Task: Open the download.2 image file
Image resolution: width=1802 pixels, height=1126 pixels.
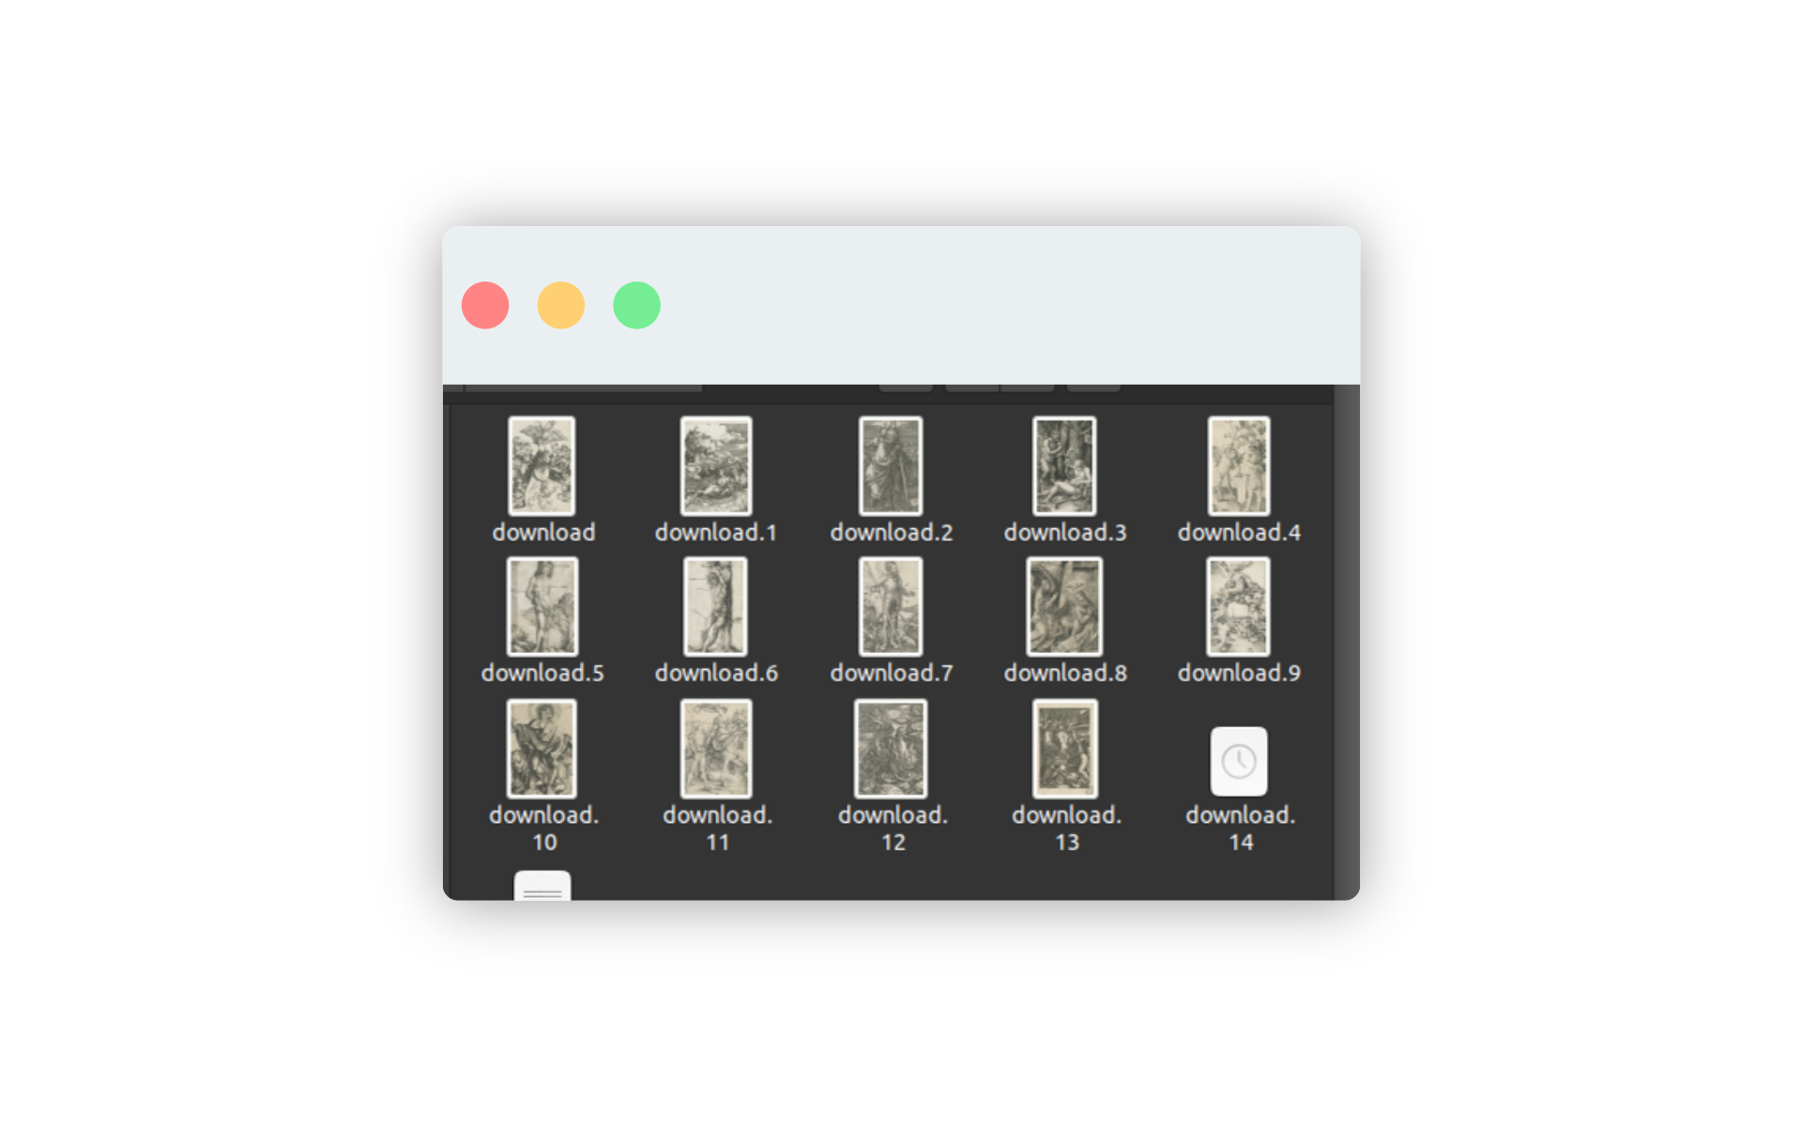Action: pyautogui.click(x=891, y=466)
